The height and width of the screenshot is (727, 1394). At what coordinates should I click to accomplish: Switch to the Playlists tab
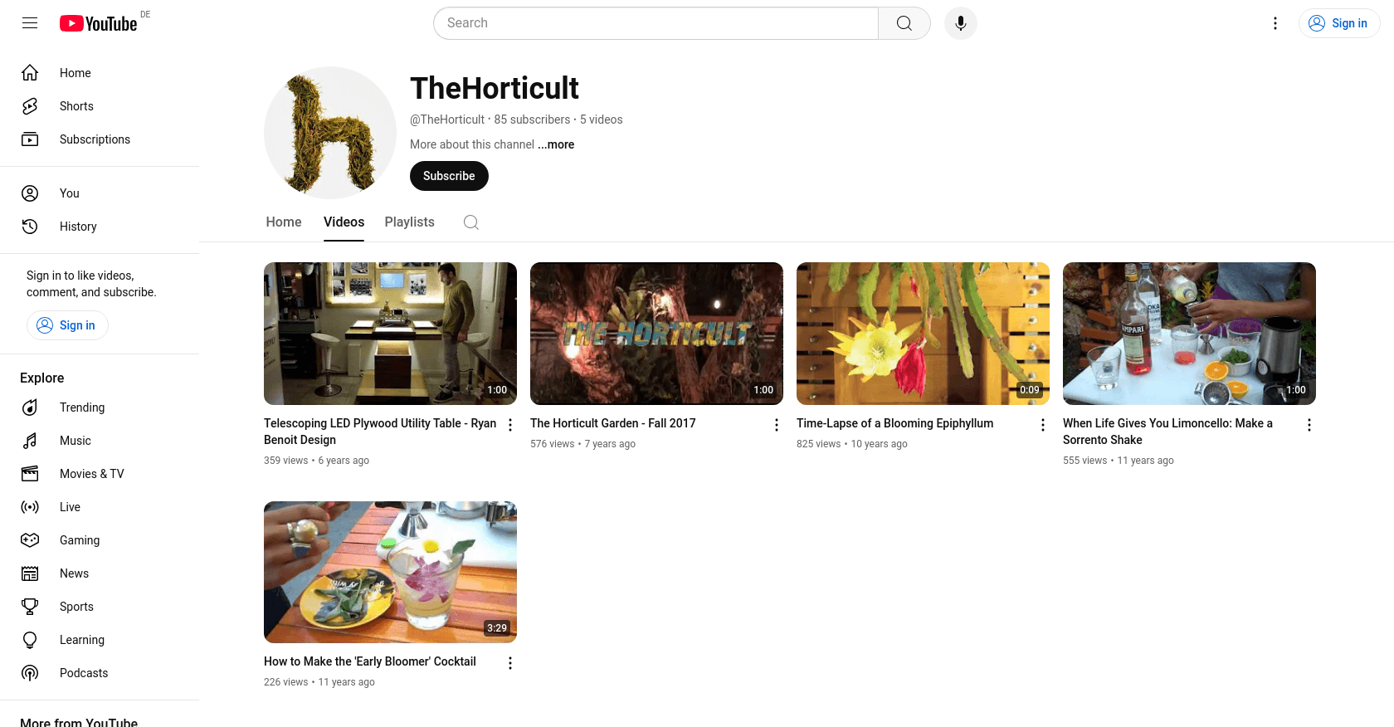[410, 222]
